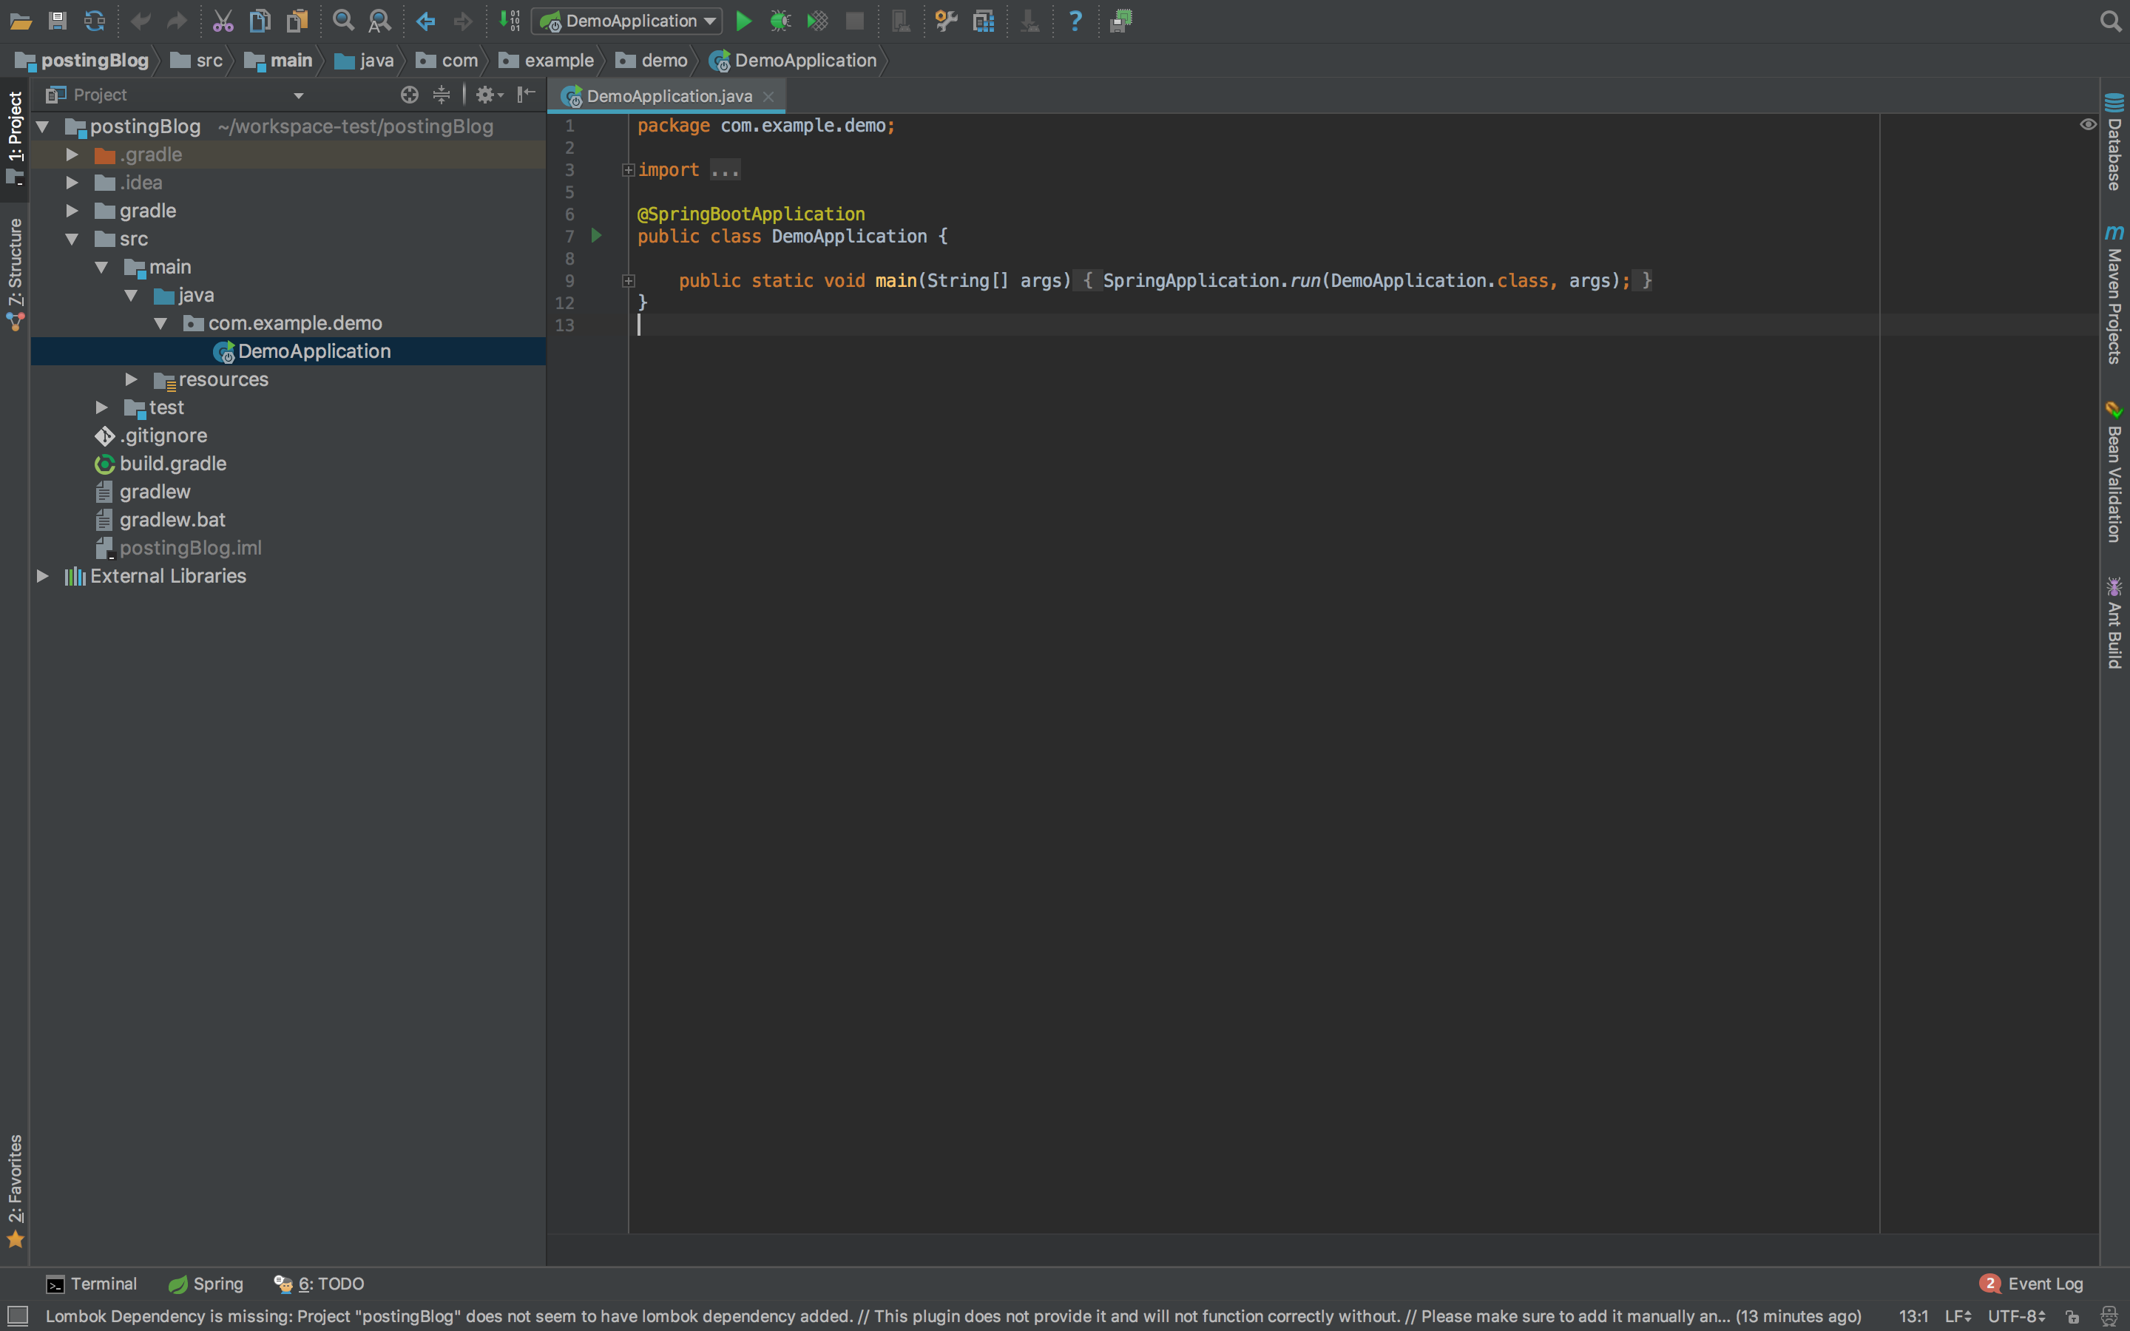Open the Terminal tool window
Image resolution: width=2130 pixels, height=1331 pixels.
point(92,1284)
